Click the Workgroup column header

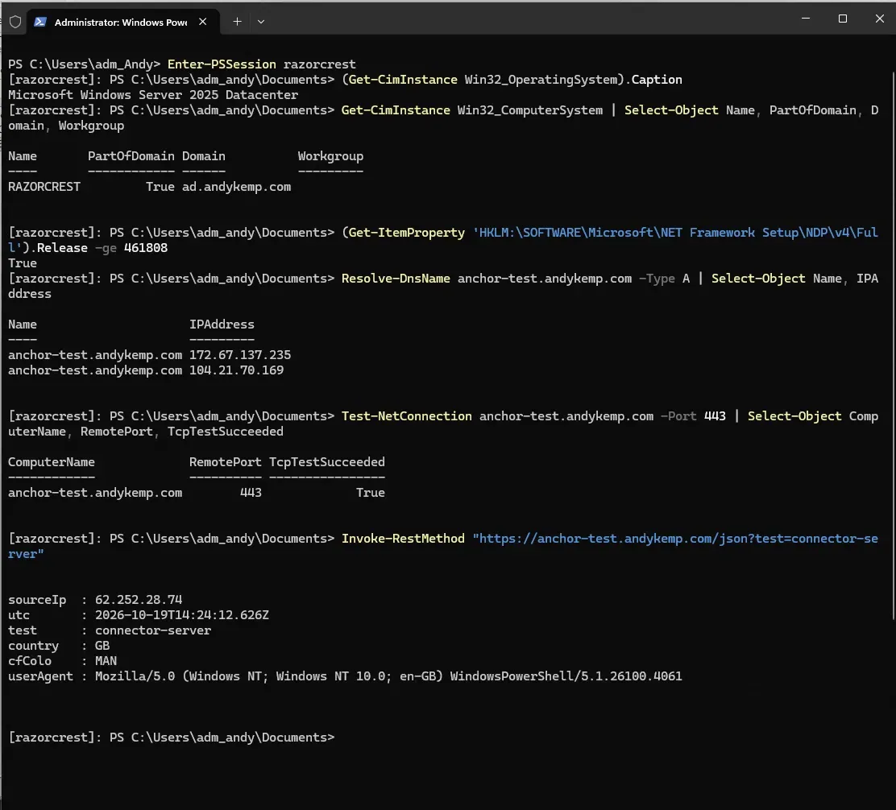click(x=330, y=156)
